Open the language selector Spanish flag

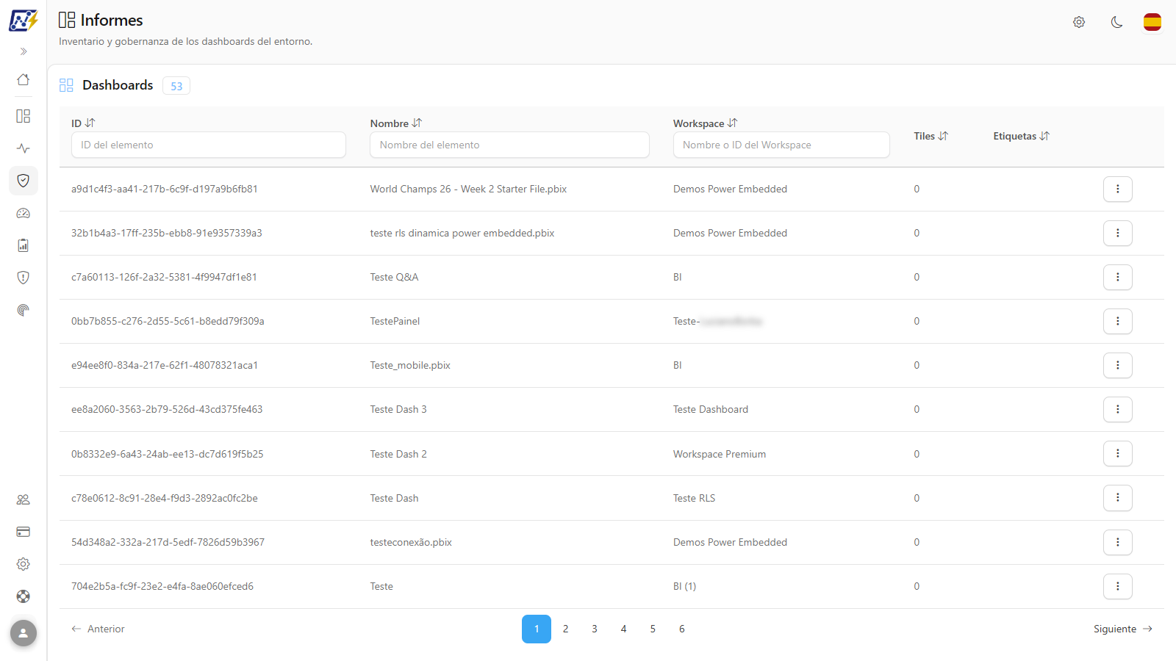[x=1152, y=22]
